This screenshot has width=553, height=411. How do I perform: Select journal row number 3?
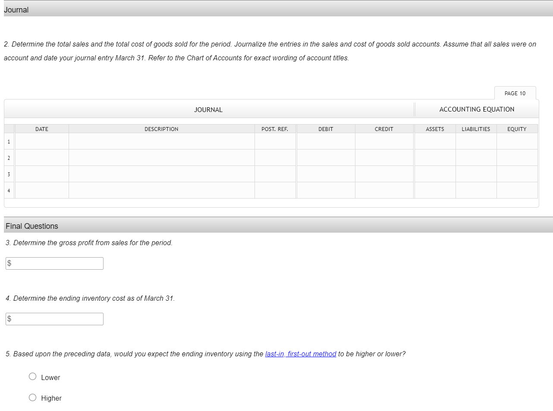coord(9,174)
